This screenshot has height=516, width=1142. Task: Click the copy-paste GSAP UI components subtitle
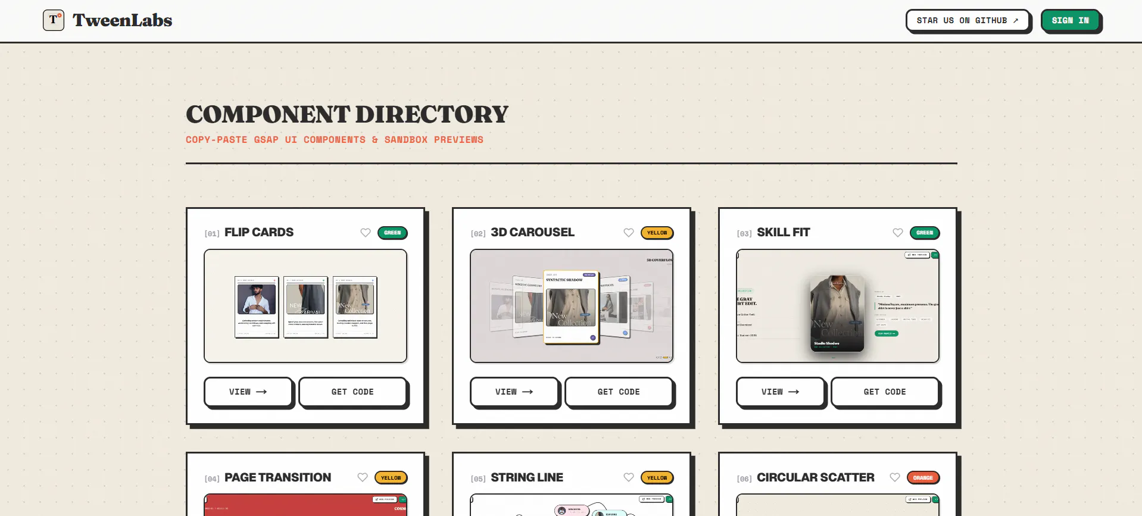[x=335, y=140]
